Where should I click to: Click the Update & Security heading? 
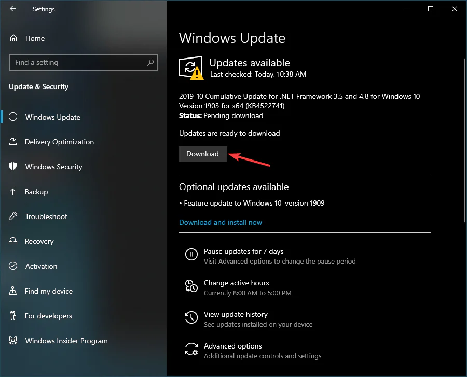(x=39, y=86)
